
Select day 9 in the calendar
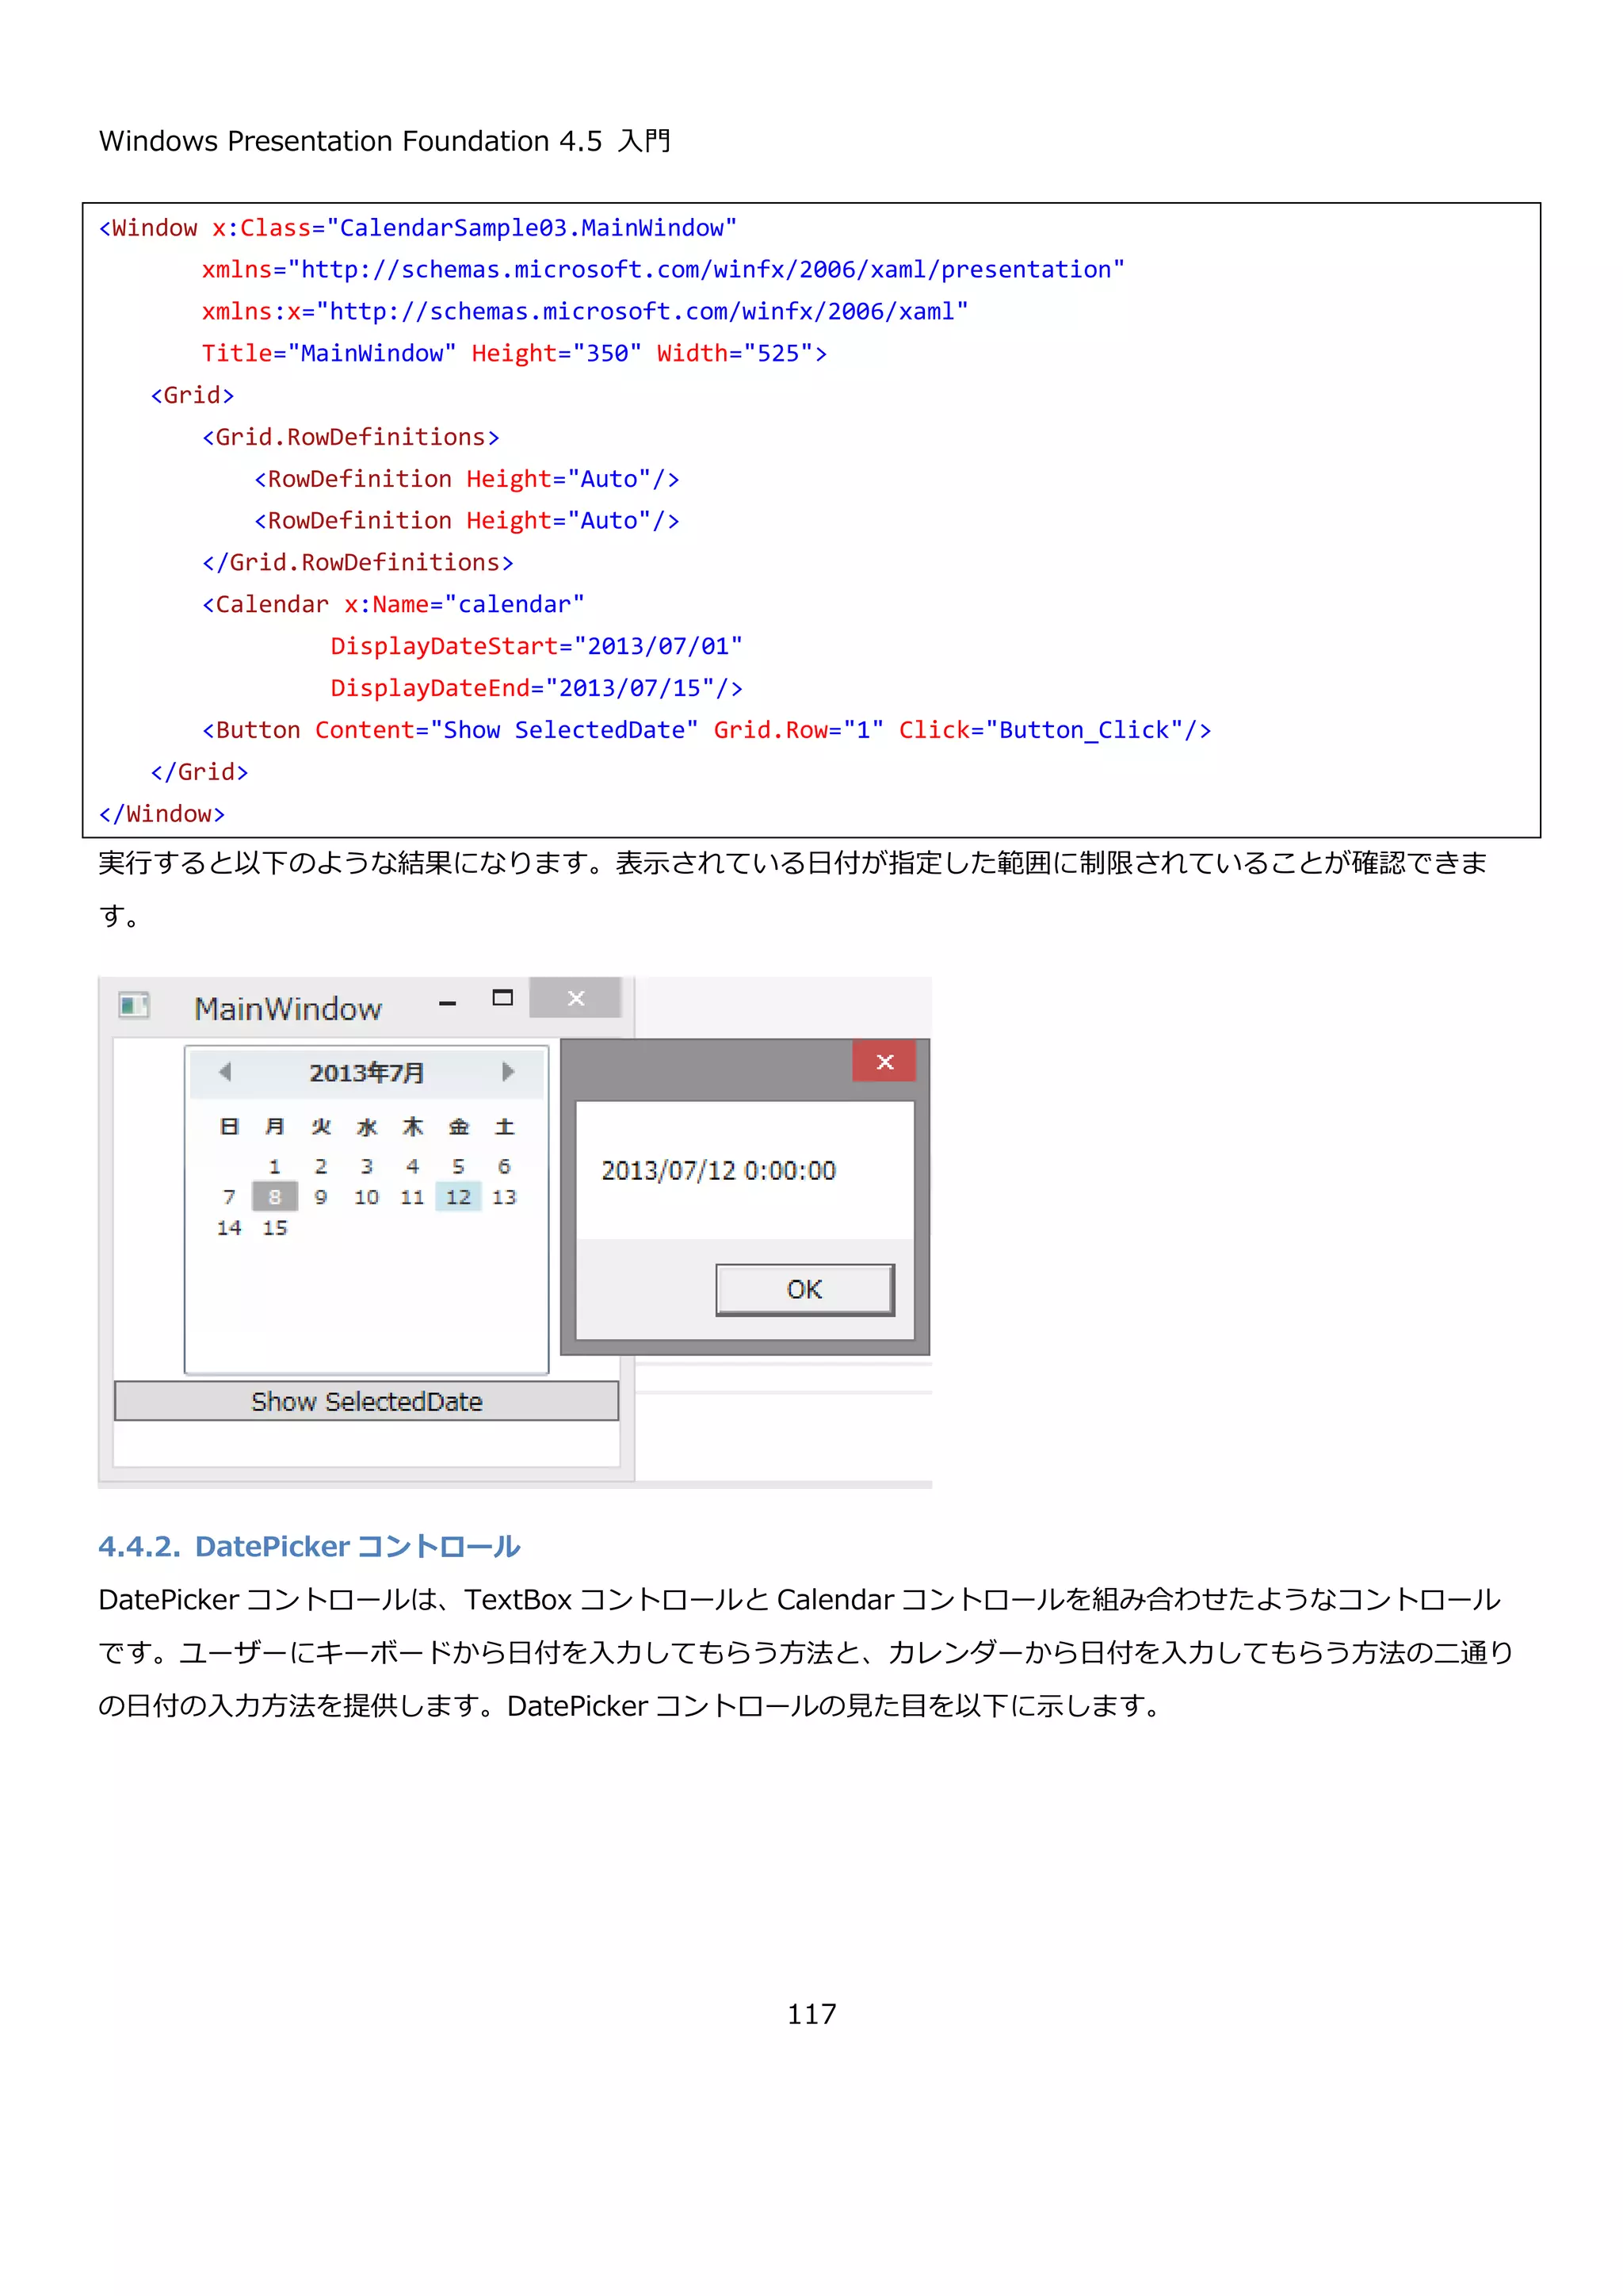click(321, 1197)
